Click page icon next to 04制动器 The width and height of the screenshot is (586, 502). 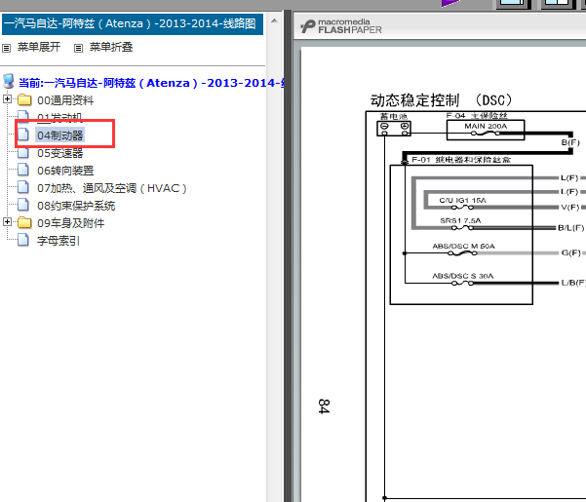coord(23,135)
